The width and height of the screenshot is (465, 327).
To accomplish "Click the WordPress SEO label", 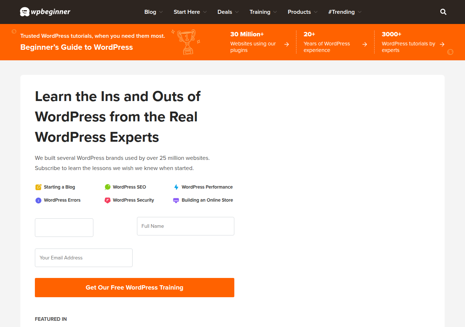I will point(129,187).
